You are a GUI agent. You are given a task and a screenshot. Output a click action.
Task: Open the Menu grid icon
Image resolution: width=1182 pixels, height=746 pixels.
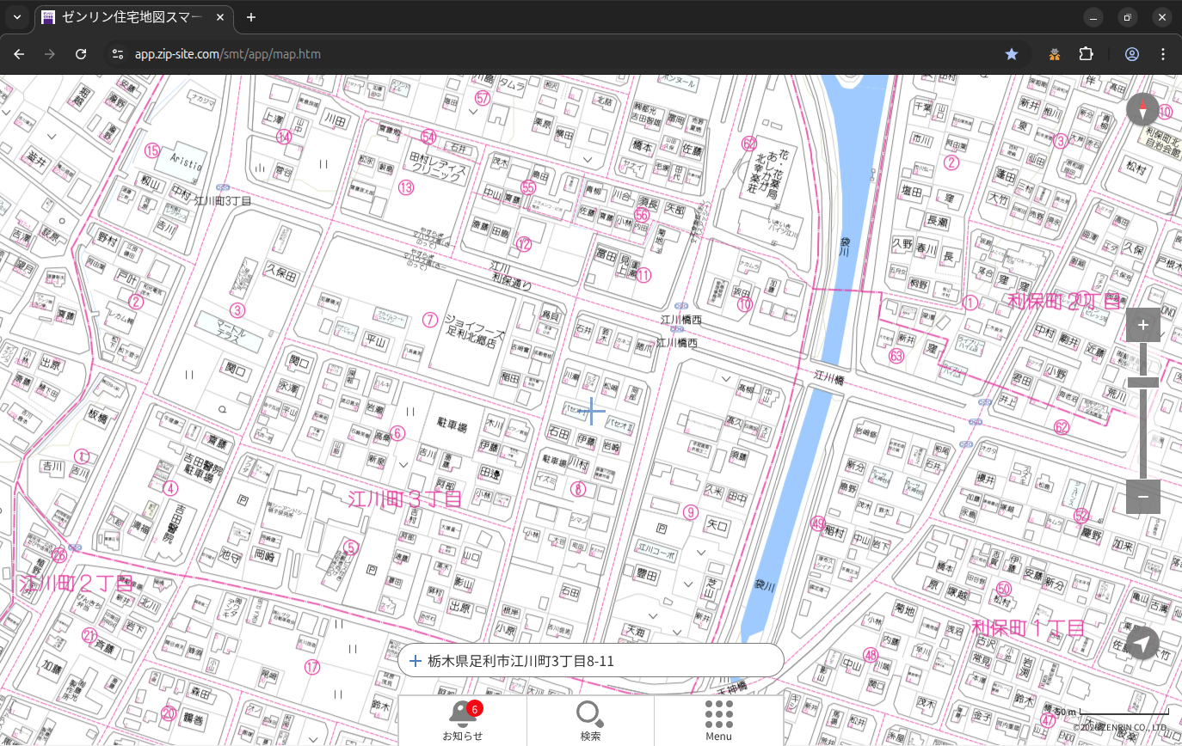click(x=718, y=720)
